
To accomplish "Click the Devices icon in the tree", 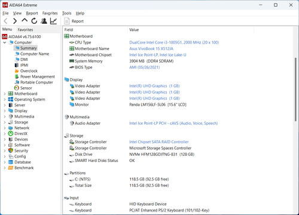I will click(11, 139).
